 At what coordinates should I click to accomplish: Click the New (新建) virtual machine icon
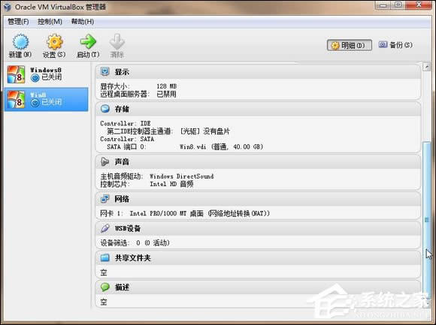(x=20, y=42)
